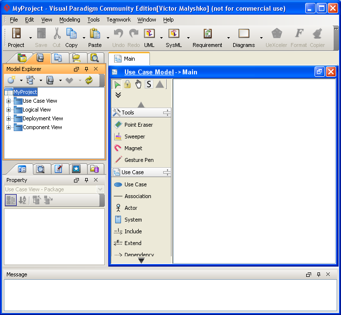Open the File menu

tap(14, 20)
